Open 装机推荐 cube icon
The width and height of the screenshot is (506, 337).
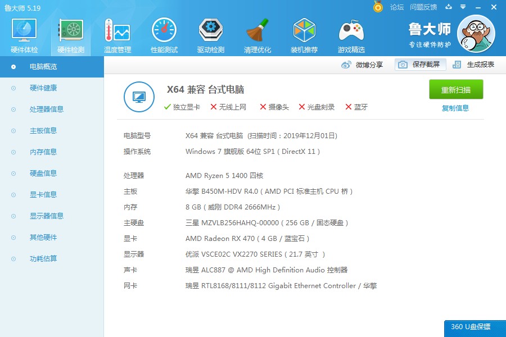point(304,30)
